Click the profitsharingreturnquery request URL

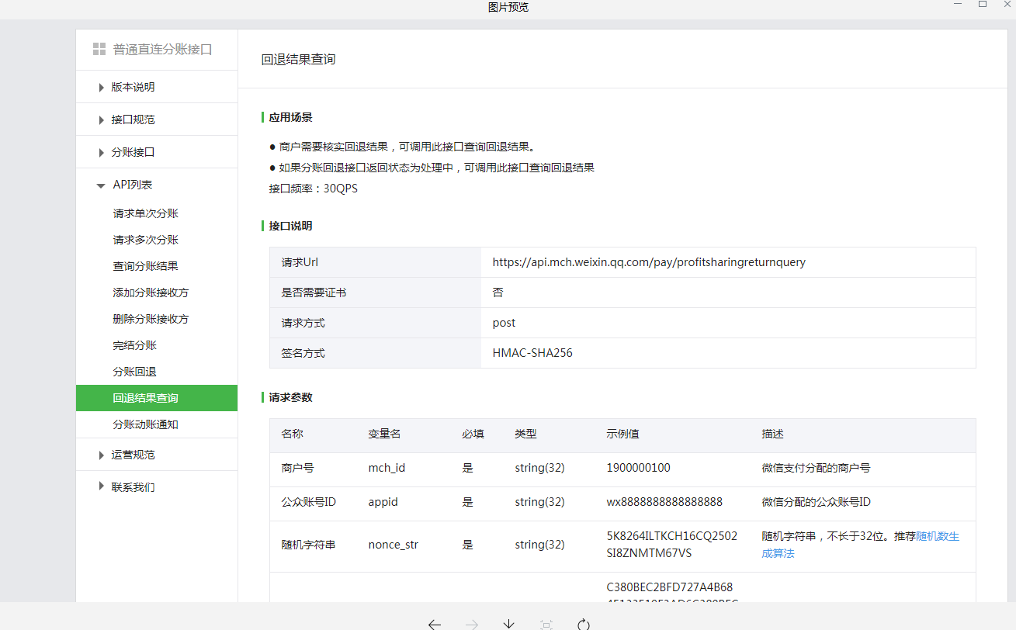[649, 262]
